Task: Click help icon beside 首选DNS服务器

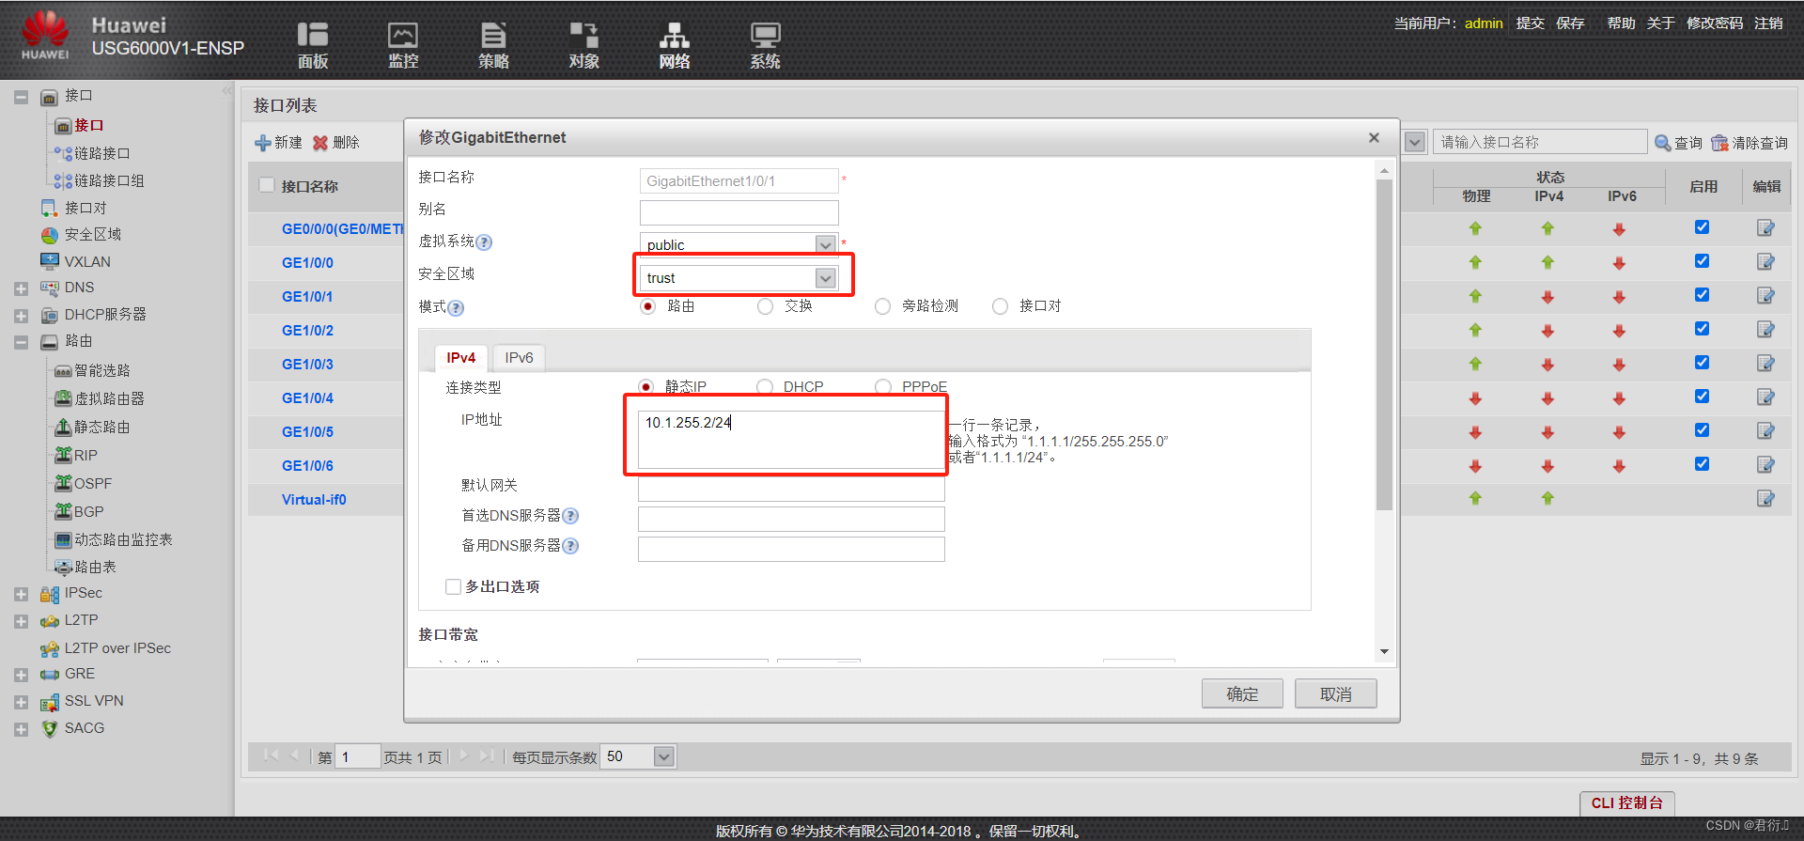Action: (570, 516)
